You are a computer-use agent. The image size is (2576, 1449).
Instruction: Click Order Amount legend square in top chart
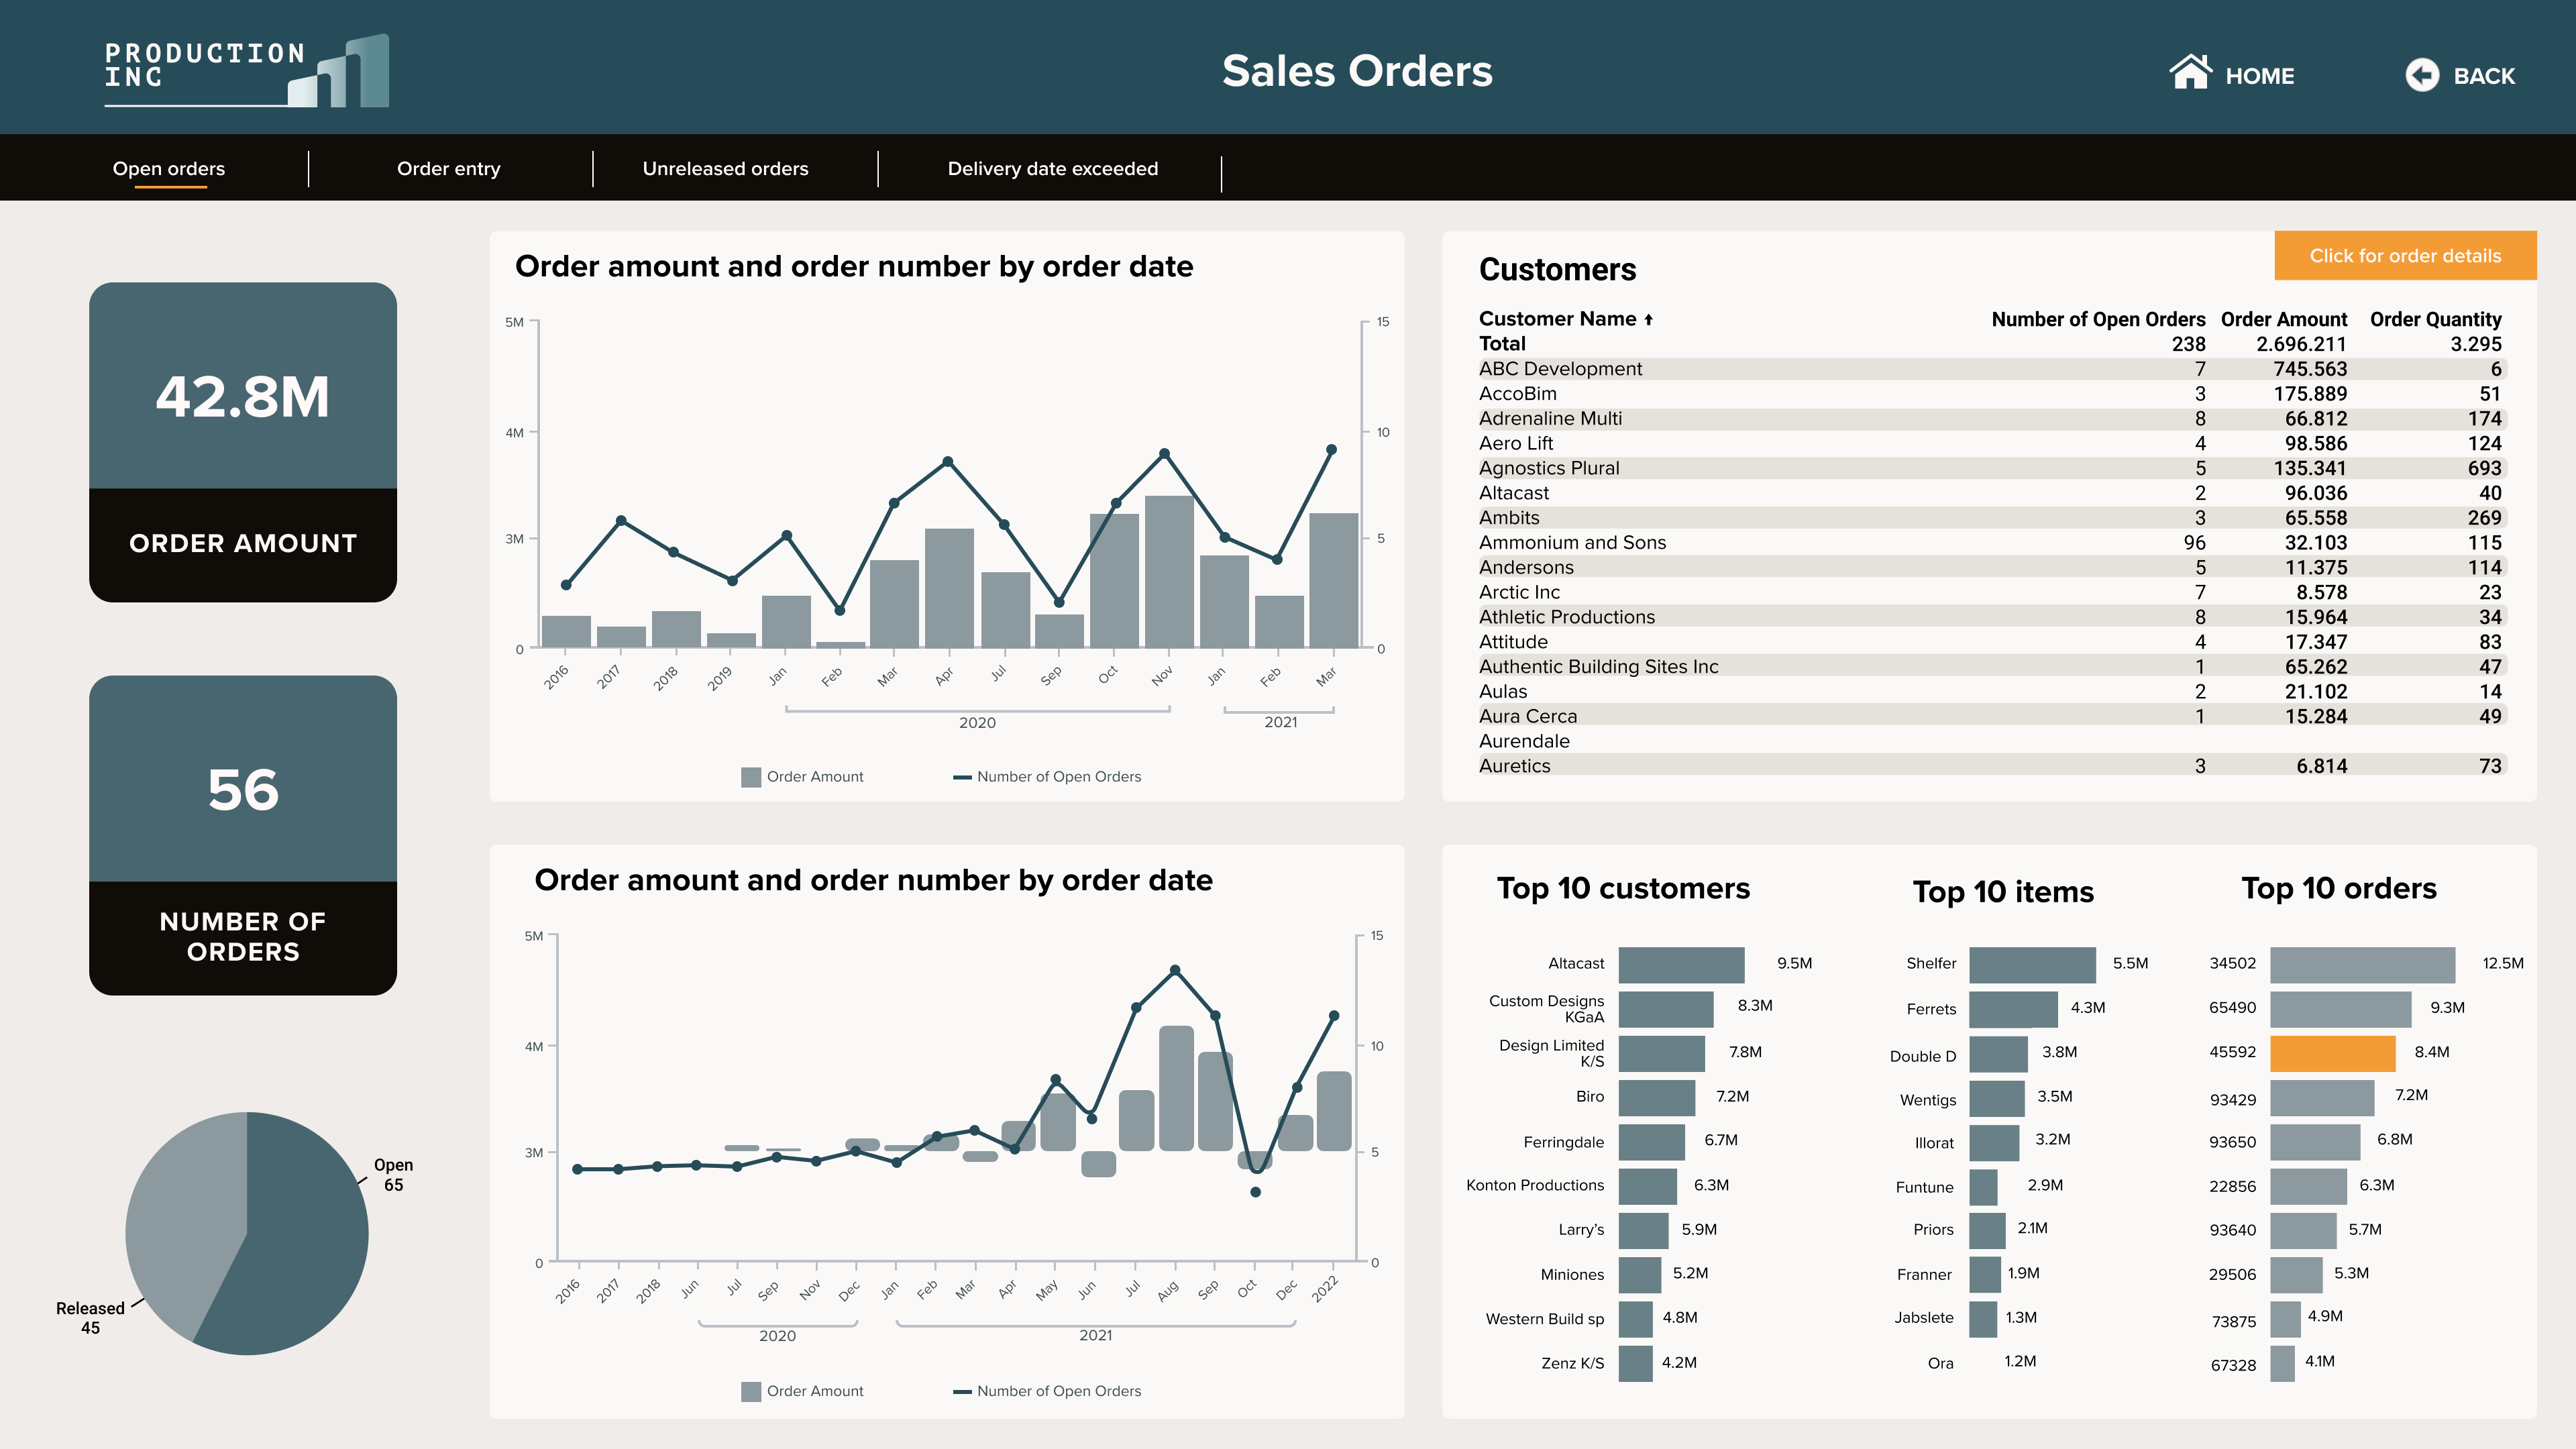tap(750, 777)
